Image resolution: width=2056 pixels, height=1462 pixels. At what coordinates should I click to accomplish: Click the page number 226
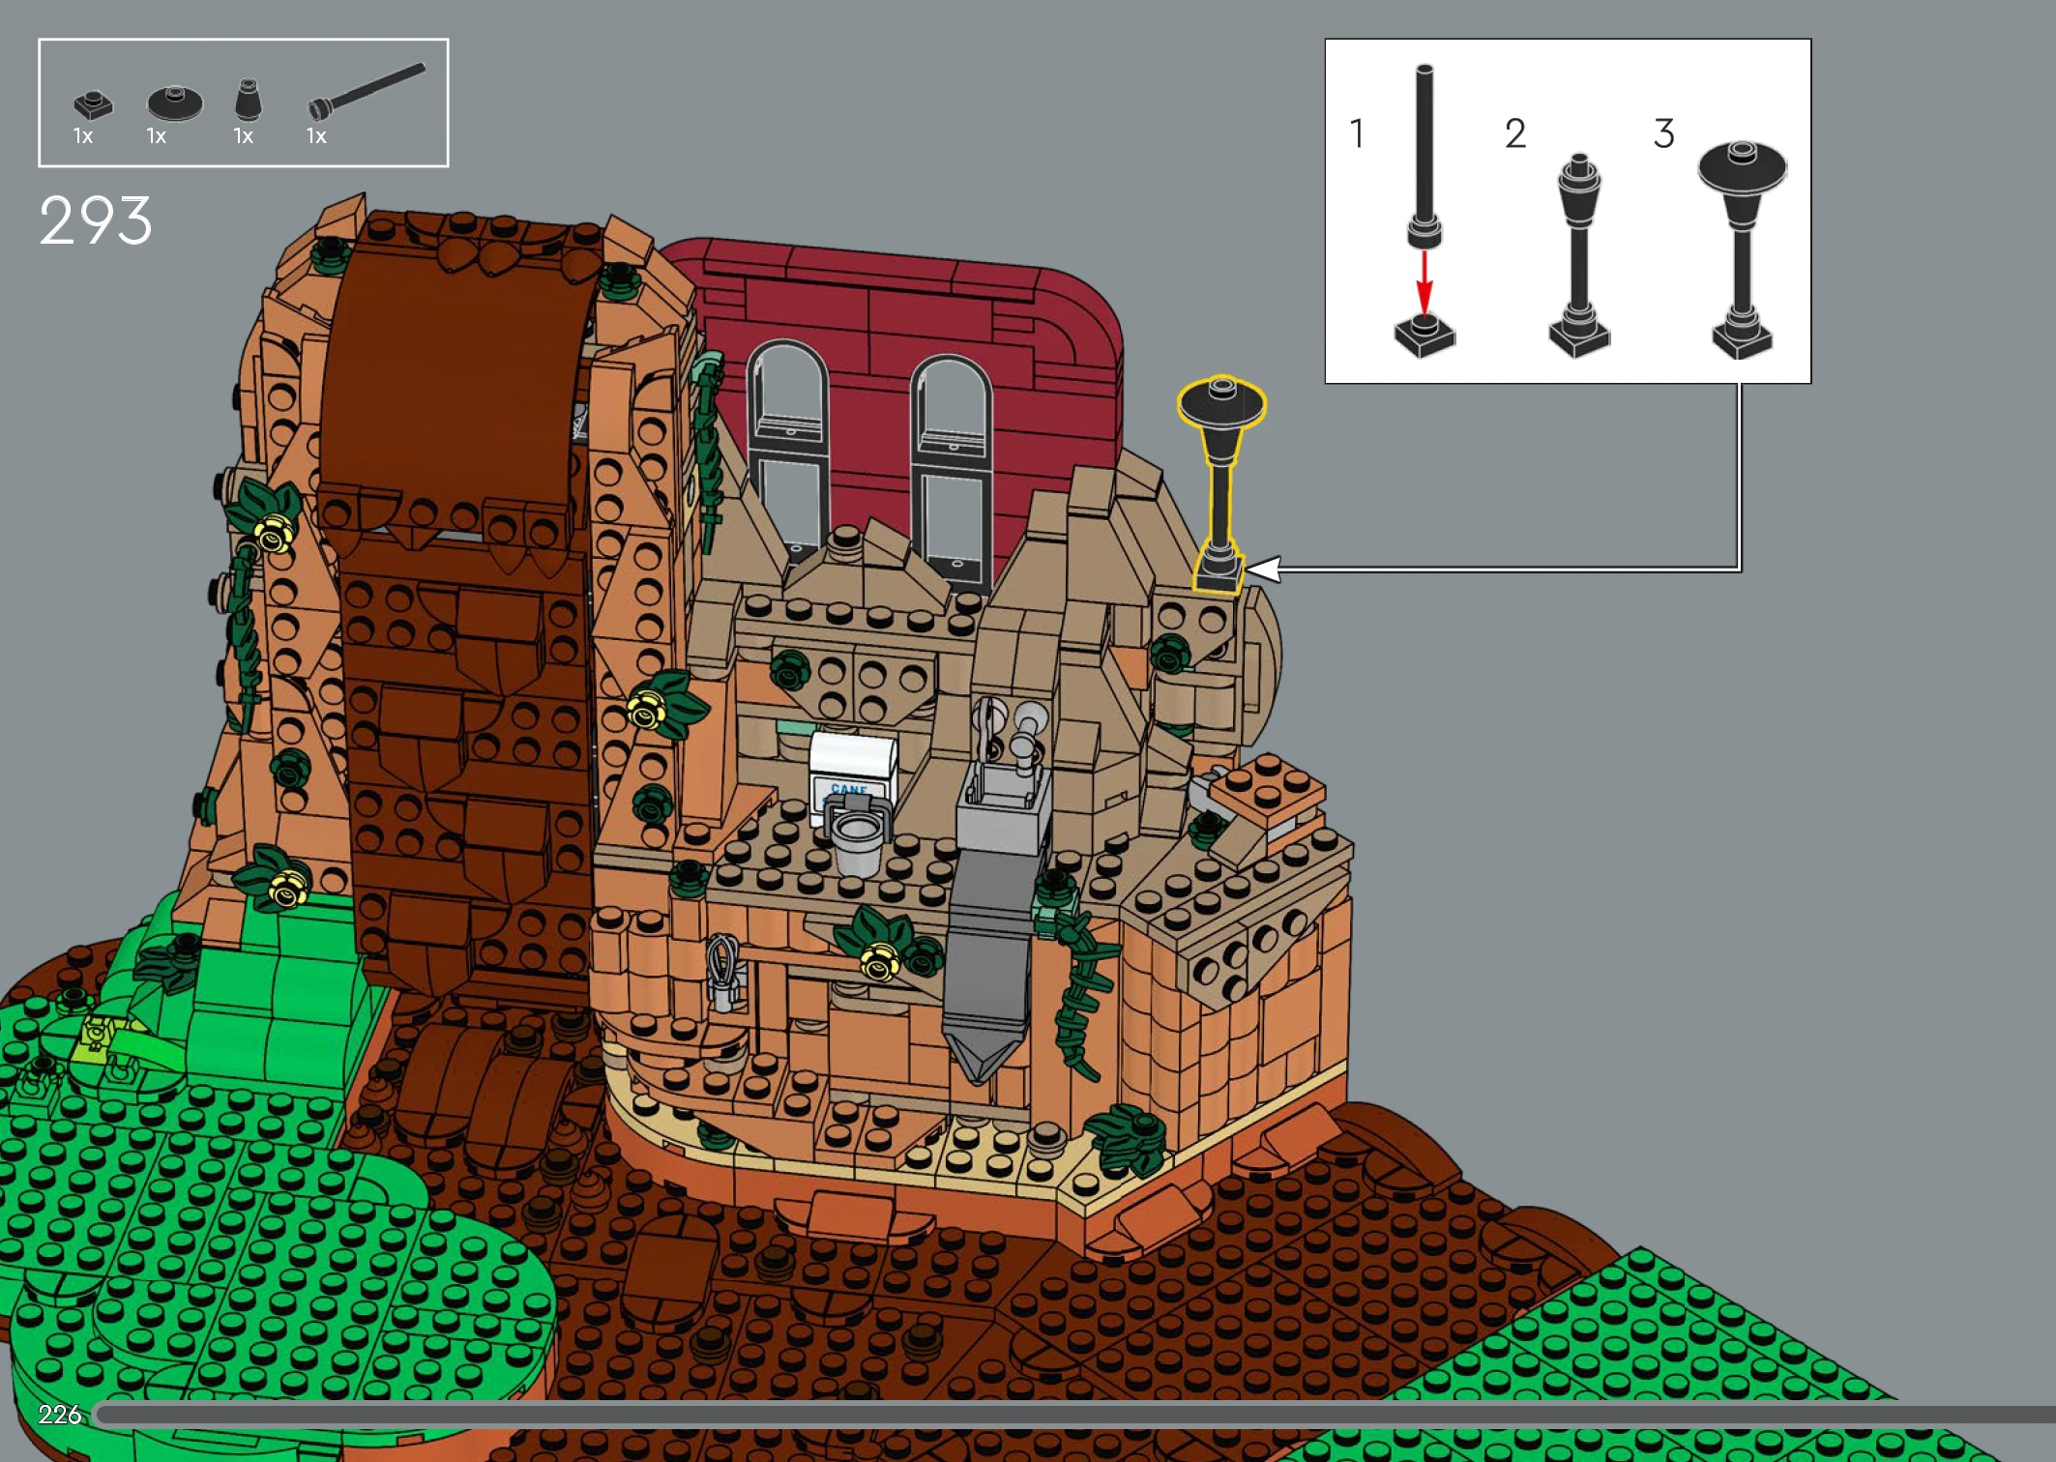click(59, 1415)
